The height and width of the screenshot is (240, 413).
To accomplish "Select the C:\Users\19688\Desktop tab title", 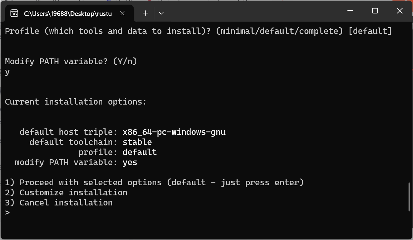I will coord(68,14).
